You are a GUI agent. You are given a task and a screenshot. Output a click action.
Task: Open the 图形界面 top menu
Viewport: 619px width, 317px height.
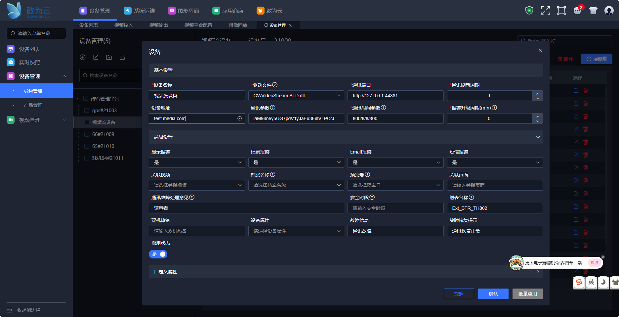tap(184, 11)
